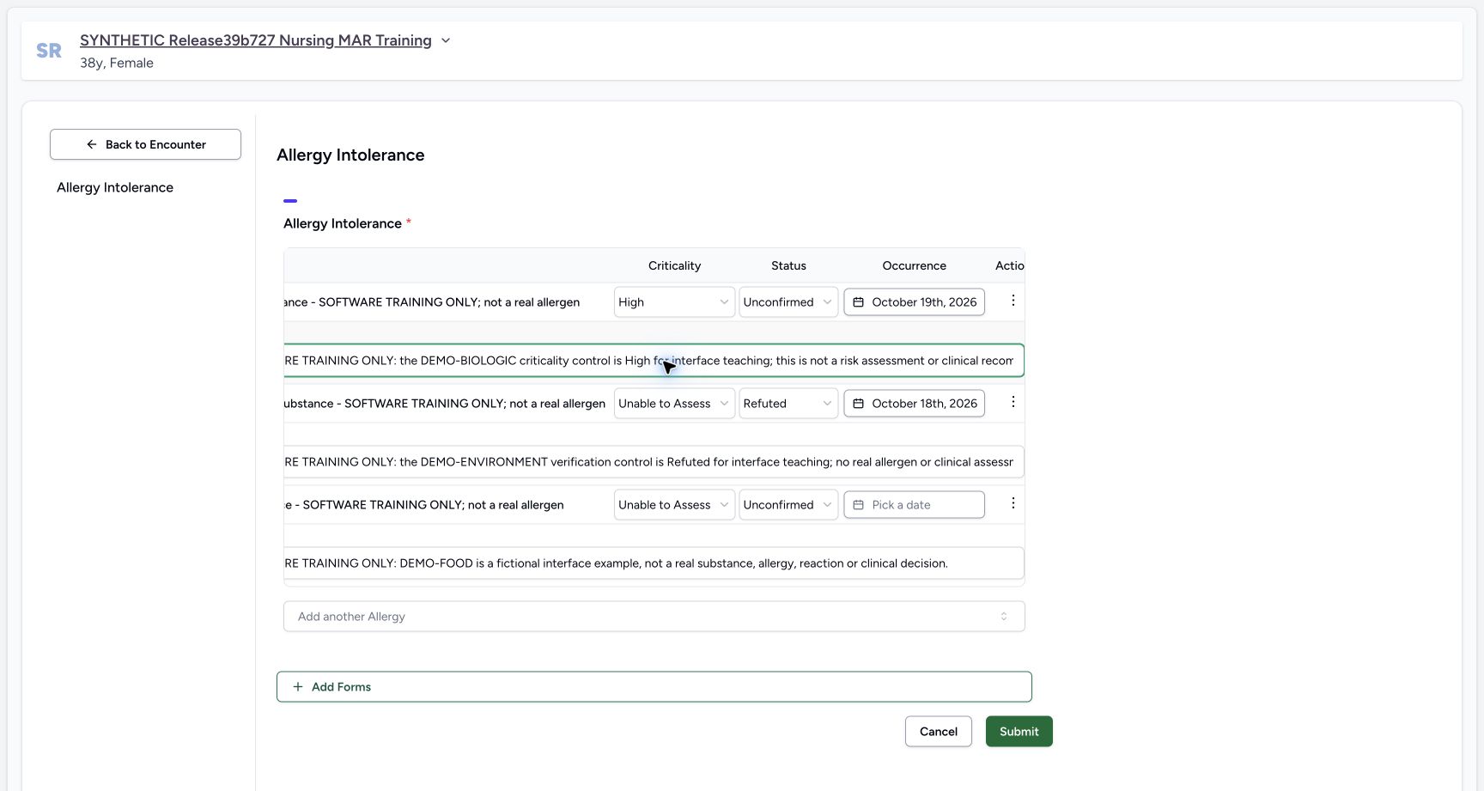This screenshot has height=791, width=1484.
Task: Open actions menu for Refuted allergy row
Action: click(x=1013, y=403)
